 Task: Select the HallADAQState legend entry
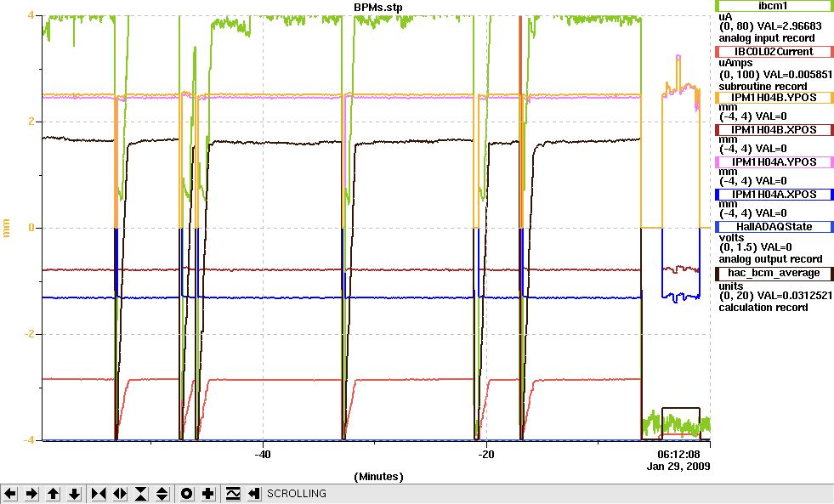tap(774, 227)
